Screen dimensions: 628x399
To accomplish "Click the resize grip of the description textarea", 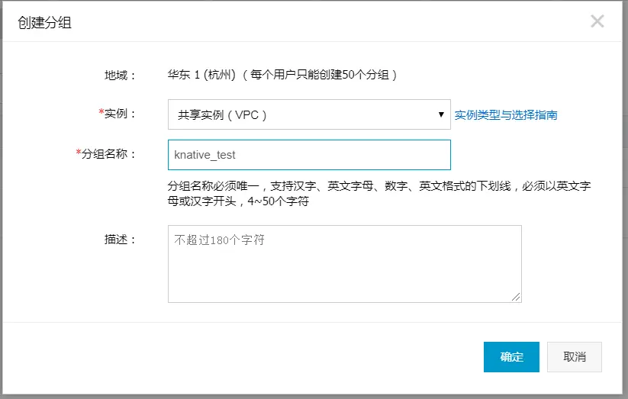I will (x=516, y=297).
